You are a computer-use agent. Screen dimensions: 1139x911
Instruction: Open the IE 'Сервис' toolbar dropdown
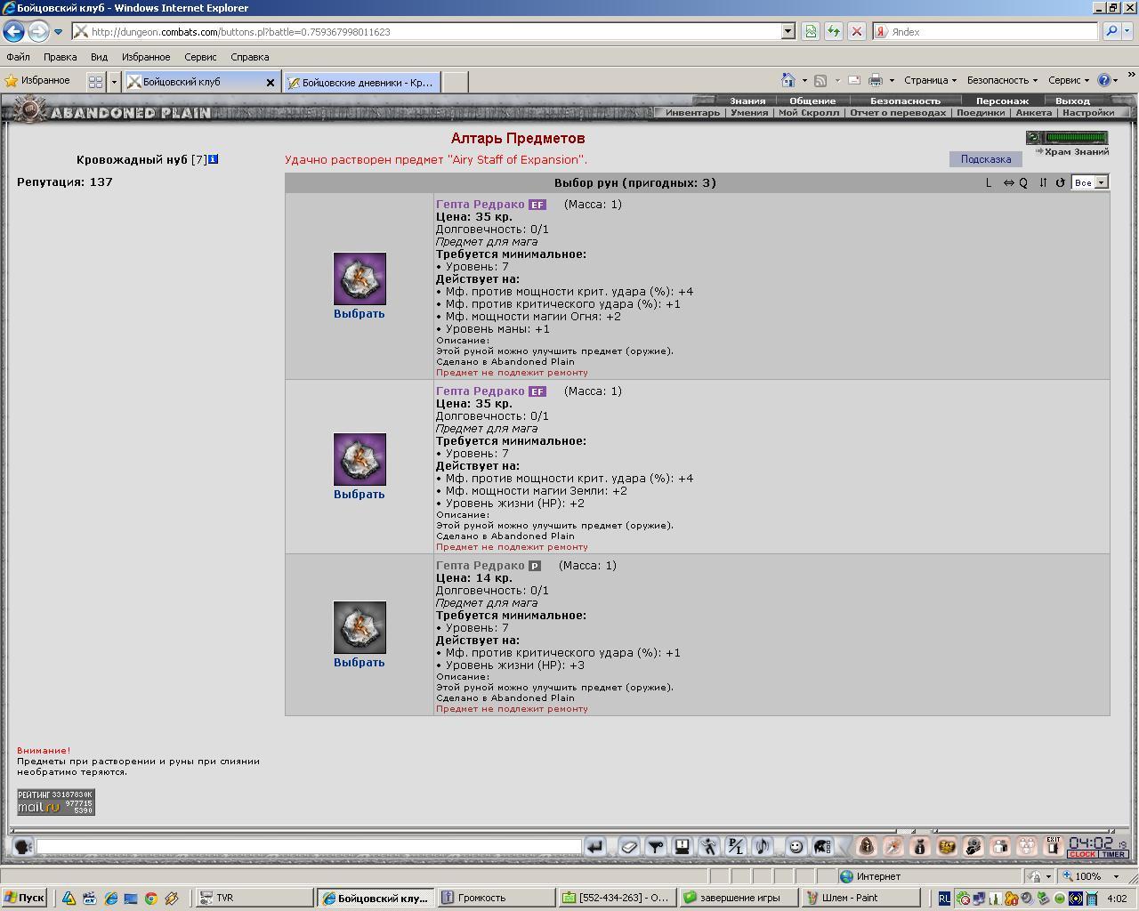pyautogui.click(x=1069, y=80)
